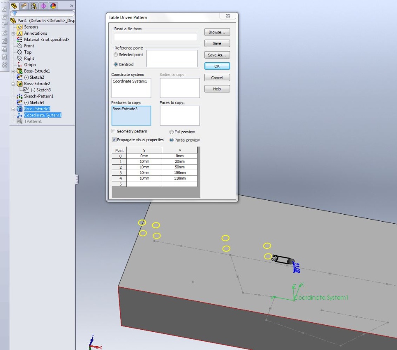Click the 'Read a file from' input field

(x=155, y=37)
